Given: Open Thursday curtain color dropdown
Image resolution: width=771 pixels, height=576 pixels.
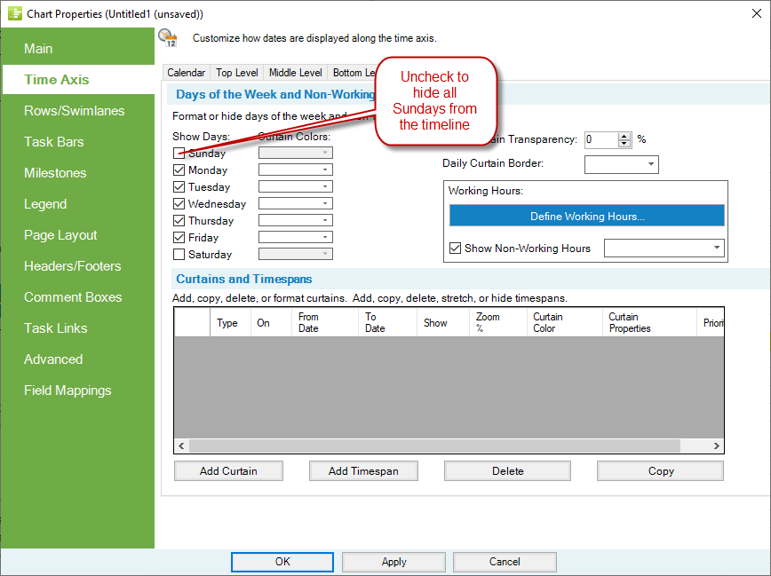Looking at the screenshot, I should 296,220.
